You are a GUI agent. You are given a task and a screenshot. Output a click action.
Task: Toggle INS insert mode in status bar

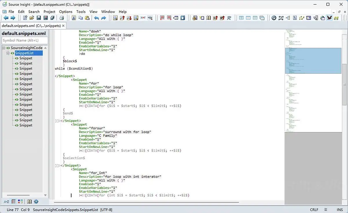[340, 210]
